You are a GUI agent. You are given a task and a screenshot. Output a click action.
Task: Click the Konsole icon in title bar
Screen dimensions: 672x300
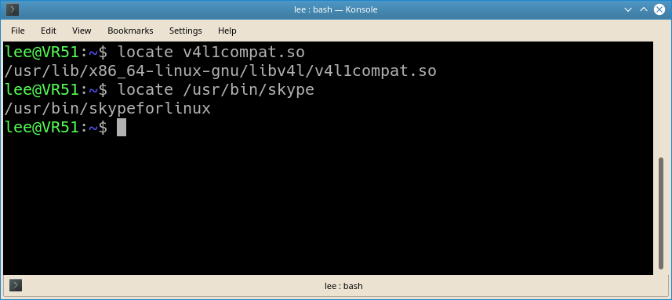(13, 9)
